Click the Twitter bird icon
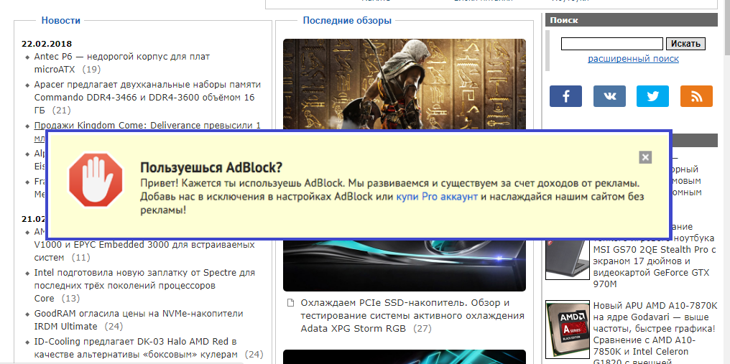730x364 pixels. (x=652, y=96)
